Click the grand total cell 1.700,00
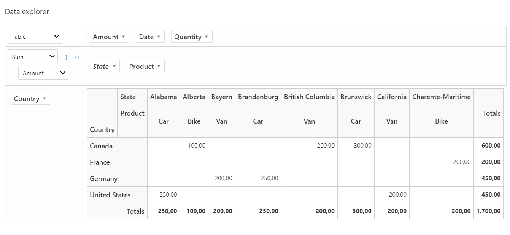The image size is (510, 235). (x=488, y=211)
